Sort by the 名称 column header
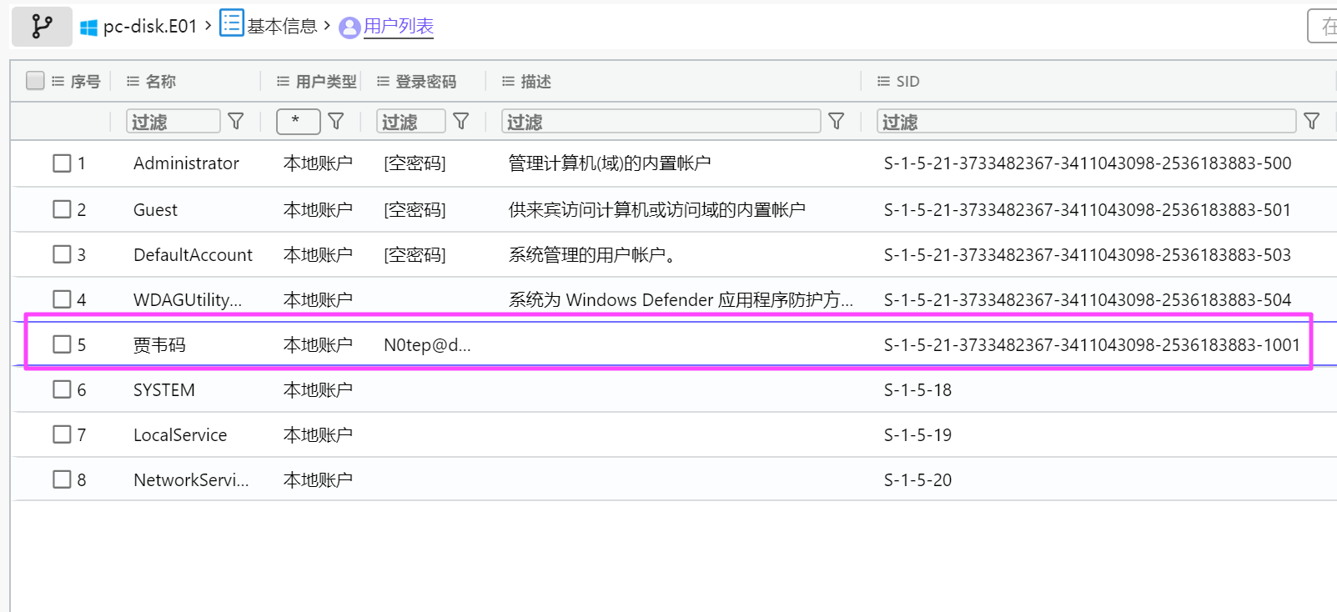Screen dimensions: 1337x612 (161, 82)
